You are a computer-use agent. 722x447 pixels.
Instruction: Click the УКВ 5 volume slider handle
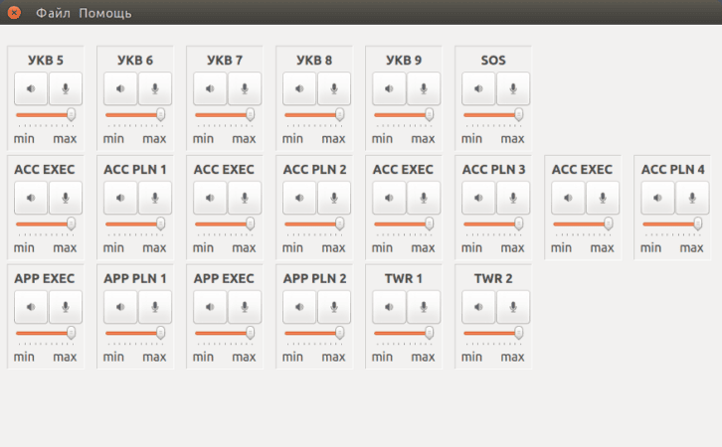pyautogui.click(x=71, y=114)
